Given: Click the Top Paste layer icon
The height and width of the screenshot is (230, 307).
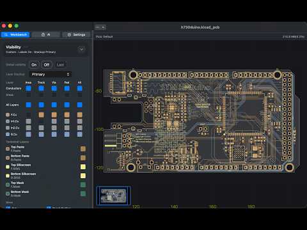Looking at the screenshot, I should [8, 149].
